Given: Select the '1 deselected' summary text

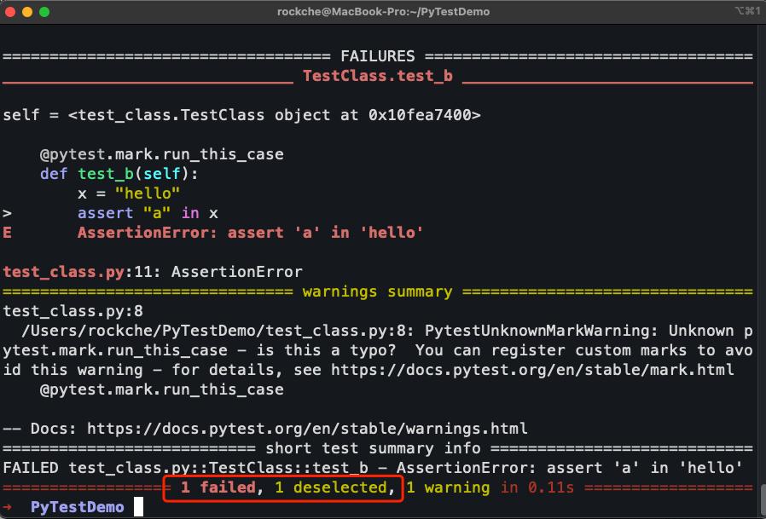Looking at the screenshot, I should (334, 487).
